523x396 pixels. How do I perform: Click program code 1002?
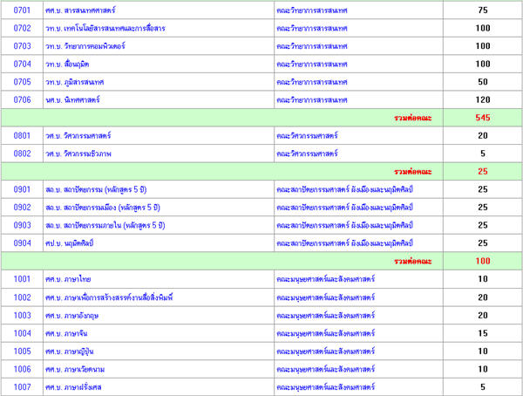click(23, 297)
